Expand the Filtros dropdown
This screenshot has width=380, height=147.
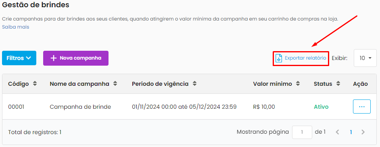(19, 58)
